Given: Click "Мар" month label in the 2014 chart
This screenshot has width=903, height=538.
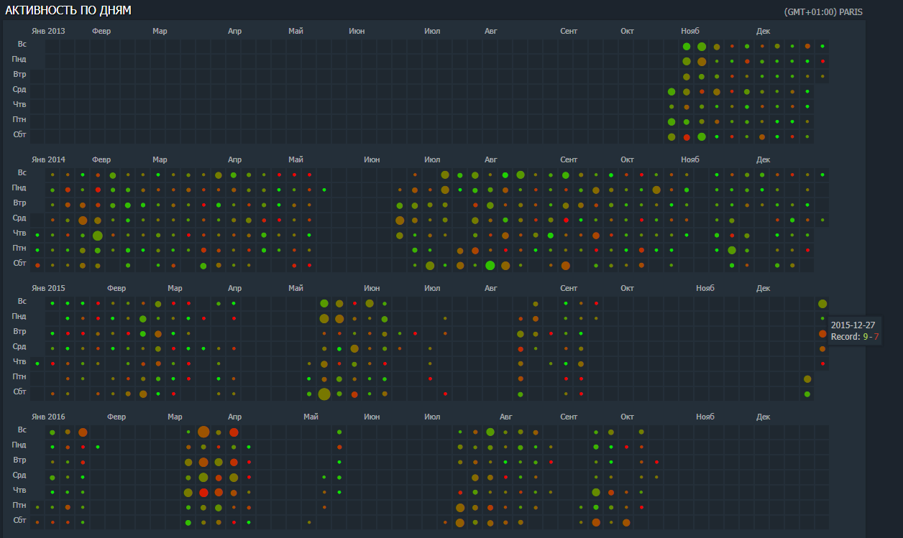Looking at the screenshot, I should point(160,159).
